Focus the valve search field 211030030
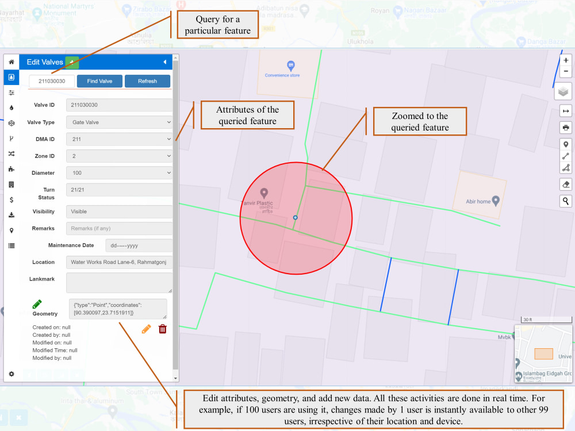Screen dimensions: 575x431 (x=52, y=81)
